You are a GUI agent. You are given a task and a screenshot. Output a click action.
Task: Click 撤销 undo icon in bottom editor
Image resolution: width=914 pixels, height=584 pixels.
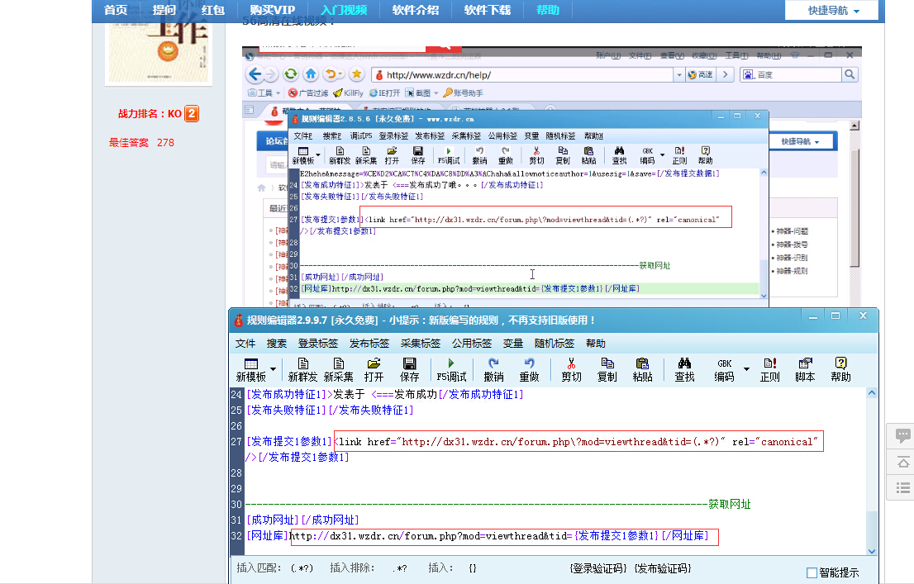pyautogui.click(x=493, y=368)
